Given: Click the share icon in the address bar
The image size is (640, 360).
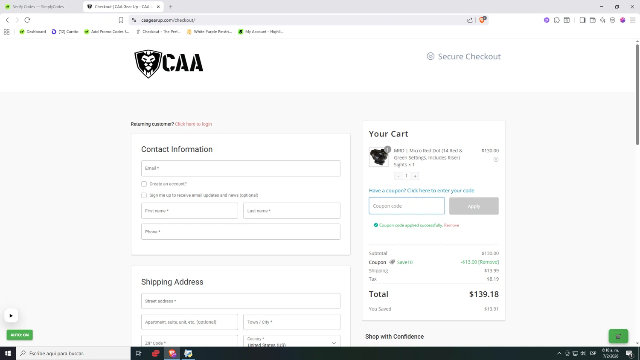Looking at the screenshot, I should coord(470,20).
